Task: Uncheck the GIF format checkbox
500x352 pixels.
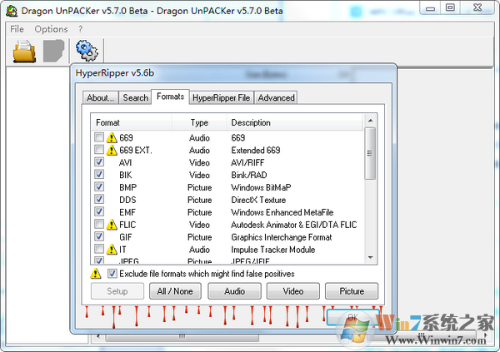Action: 99,236
